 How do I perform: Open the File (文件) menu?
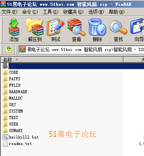click(9, 12)
